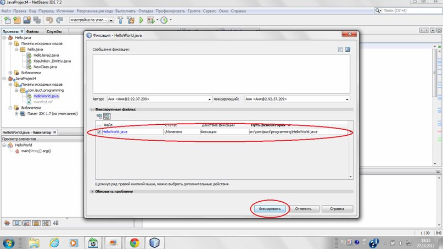Image resolution: width=443 pixels, height=249 pixels.
Task: Open the Правка menu
Action: coord(20,11)
